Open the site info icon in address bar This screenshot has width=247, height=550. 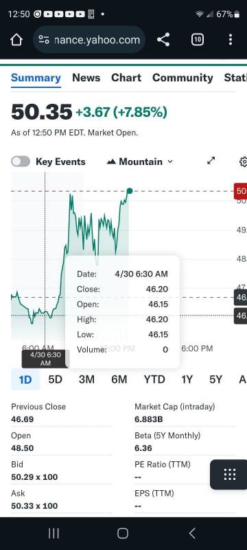coord(44,40)
